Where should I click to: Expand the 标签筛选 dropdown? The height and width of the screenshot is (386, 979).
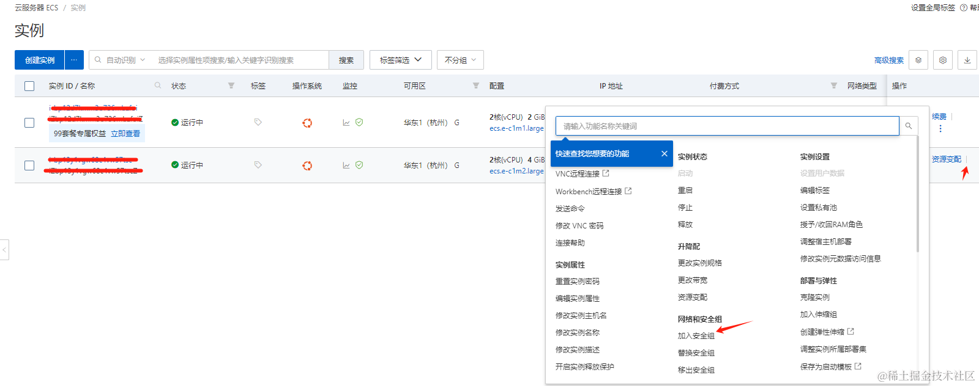click(401, 60)
